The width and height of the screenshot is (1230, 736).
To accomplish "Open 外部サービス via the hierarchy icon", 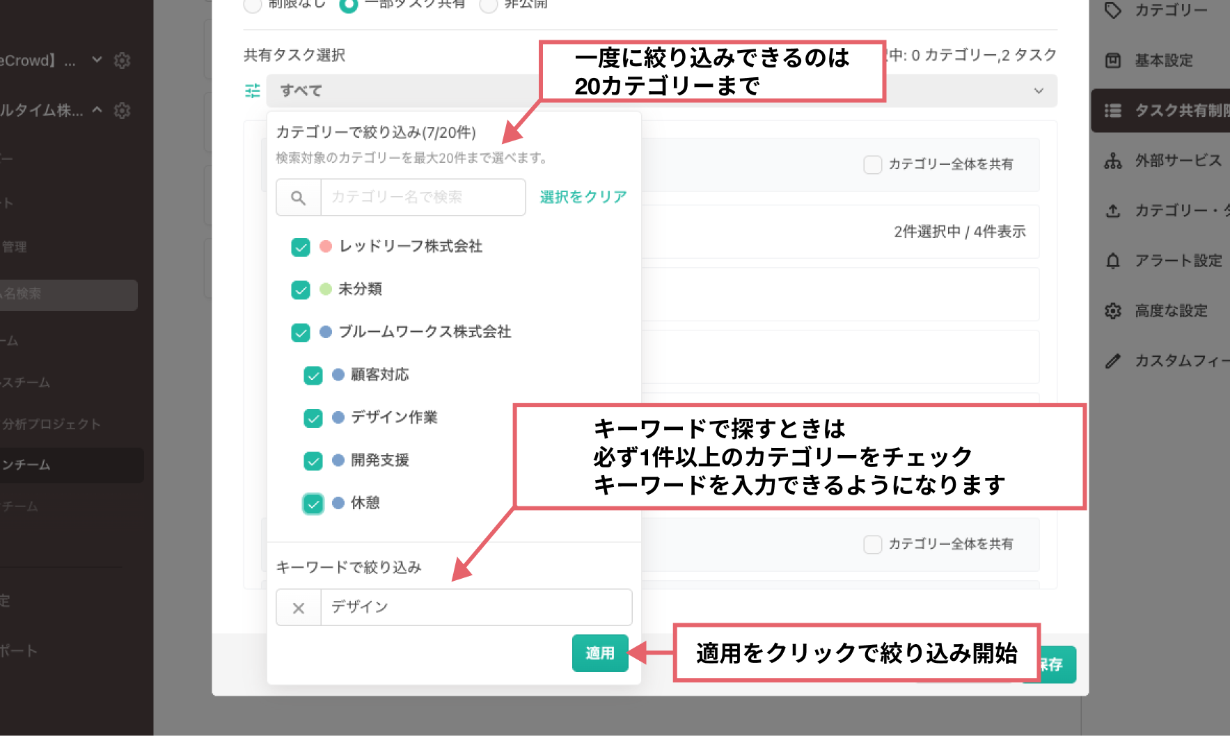I will [x=1113, y=161].
